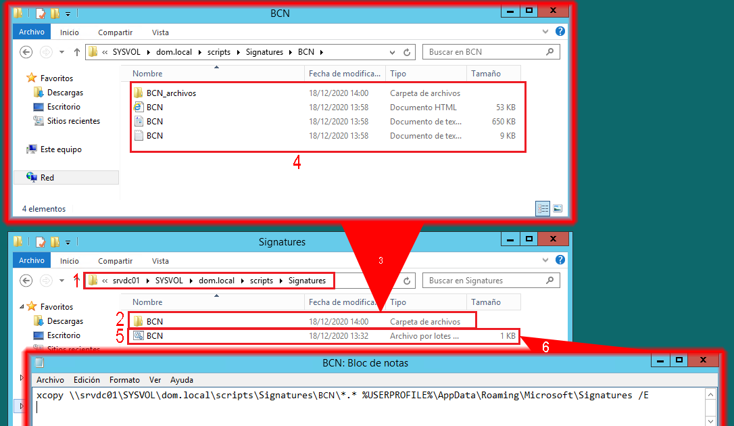Switch to the Vista ribbon tab
Image resolution: width=734 pixels, height=426 pixels.
coord(160,32)
